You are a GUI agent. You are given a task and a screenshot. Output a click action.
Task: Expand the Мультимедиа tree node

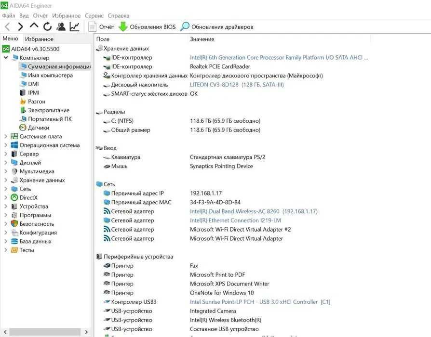(6, 171)
